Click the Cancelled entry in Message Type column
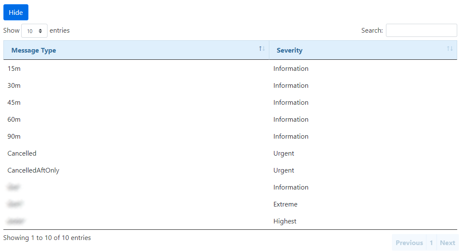This screenshot has width=464, height=251. pos(22,153)
